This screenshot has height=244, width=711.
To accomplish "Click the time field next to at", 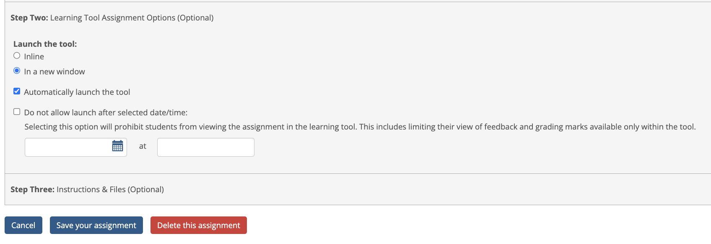I will (x=205, y=147).
